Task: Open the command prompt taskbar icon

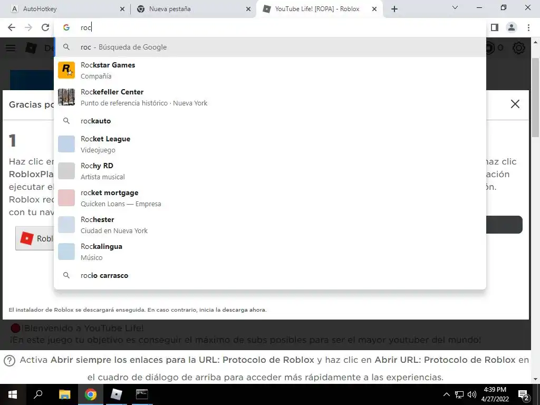Action: click(x=142, y=394)
